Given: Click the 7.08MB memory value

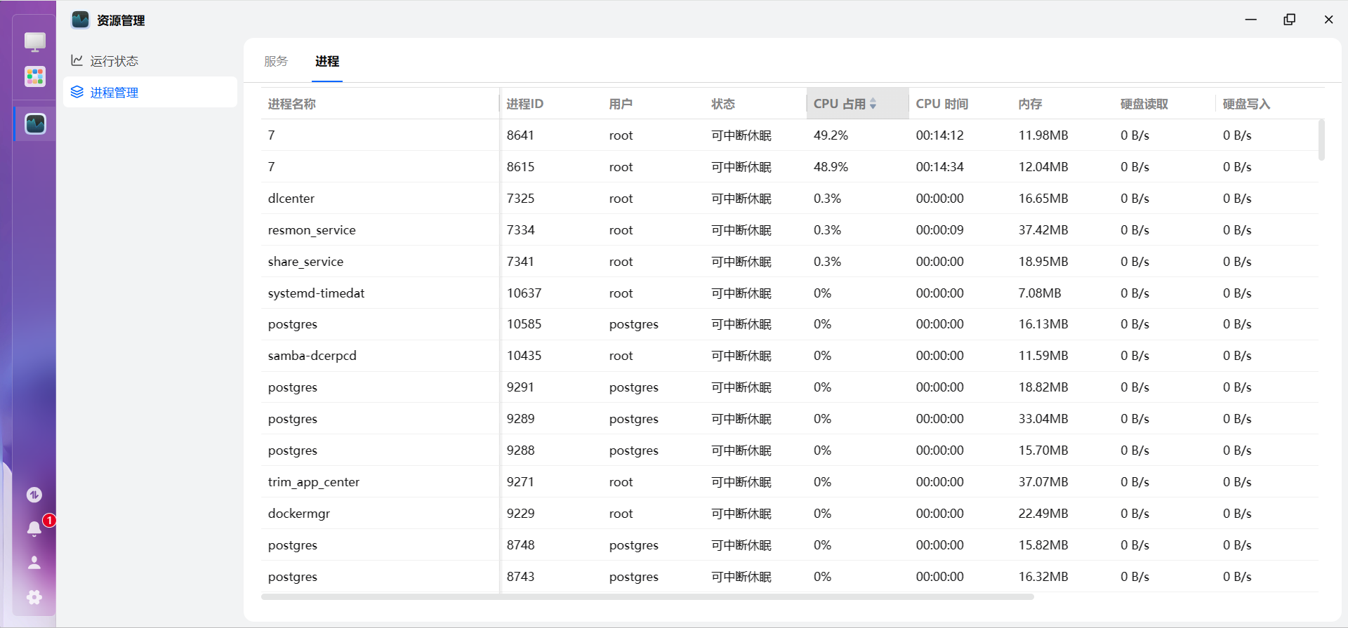Looking at the screenshot, I should point(1040,293).
